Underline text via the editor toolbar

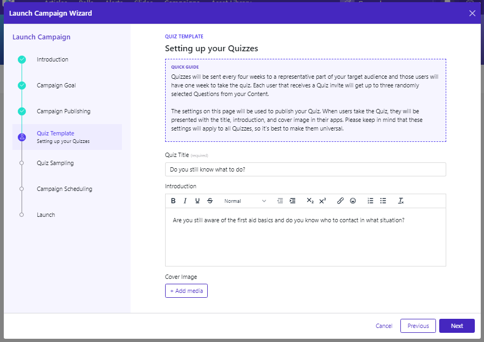197,201
